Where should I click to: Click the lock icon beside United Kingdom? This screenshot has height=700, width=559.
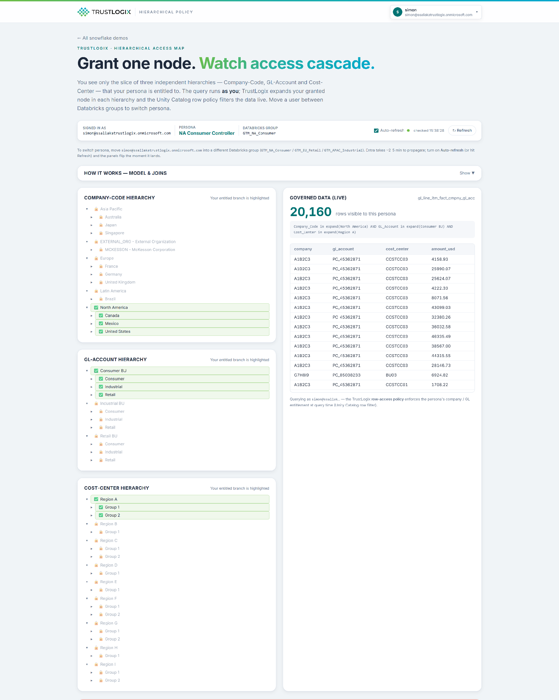tap(101, 282)
